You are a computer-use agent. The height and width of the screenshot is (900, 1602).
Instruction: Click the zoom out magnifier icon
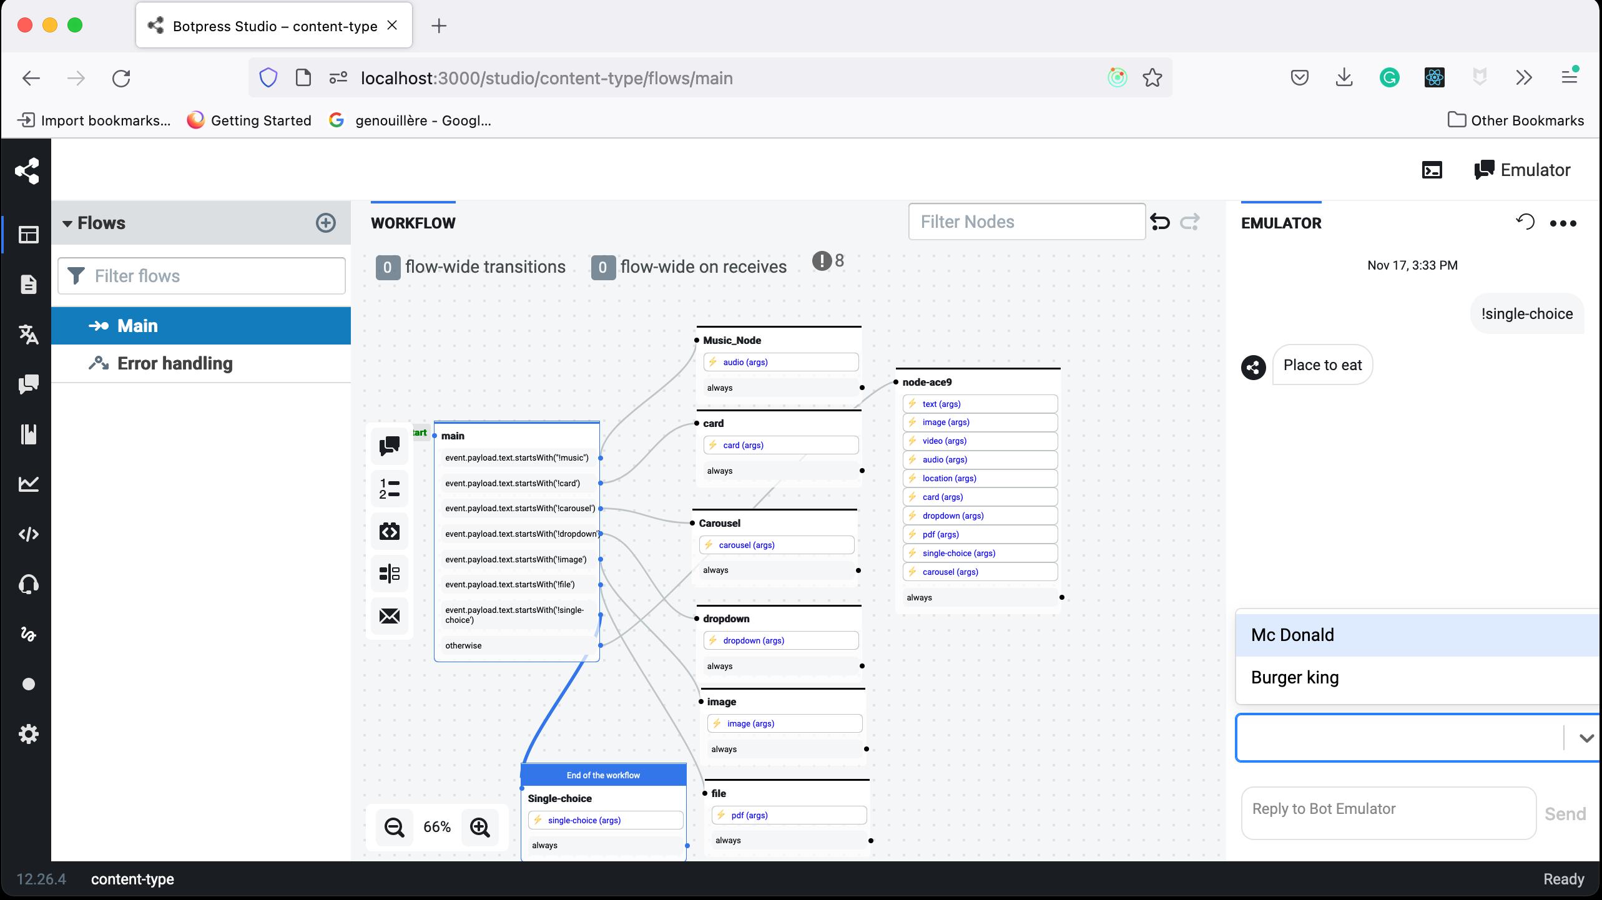tap(394, 827)
